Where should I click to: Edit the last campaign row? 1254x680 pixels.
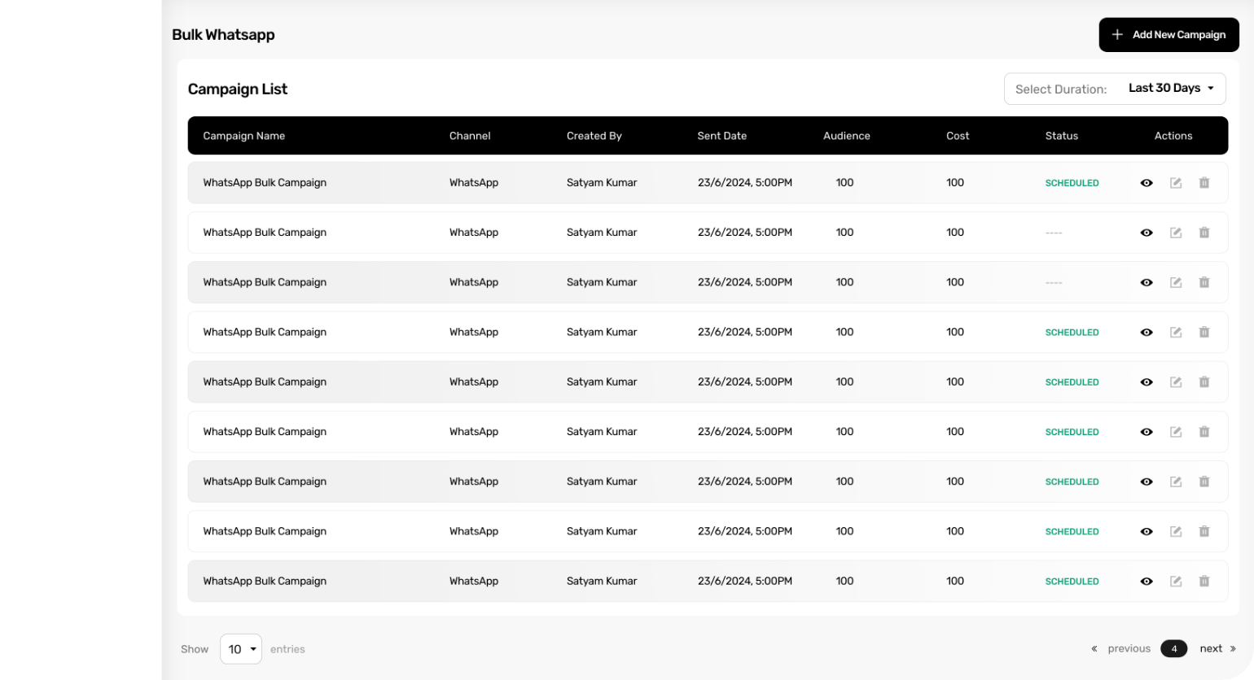(x=1176, y=582)
